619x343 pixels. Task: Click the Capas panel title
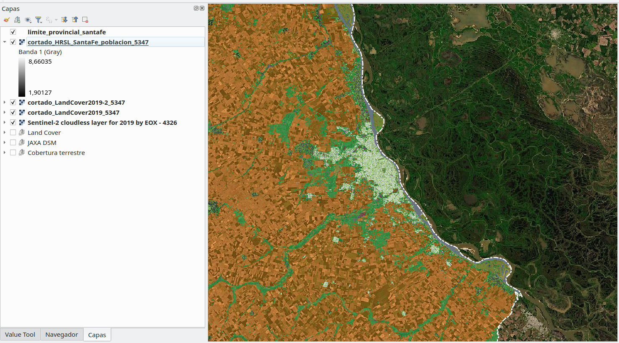click(x=11, y=8)
